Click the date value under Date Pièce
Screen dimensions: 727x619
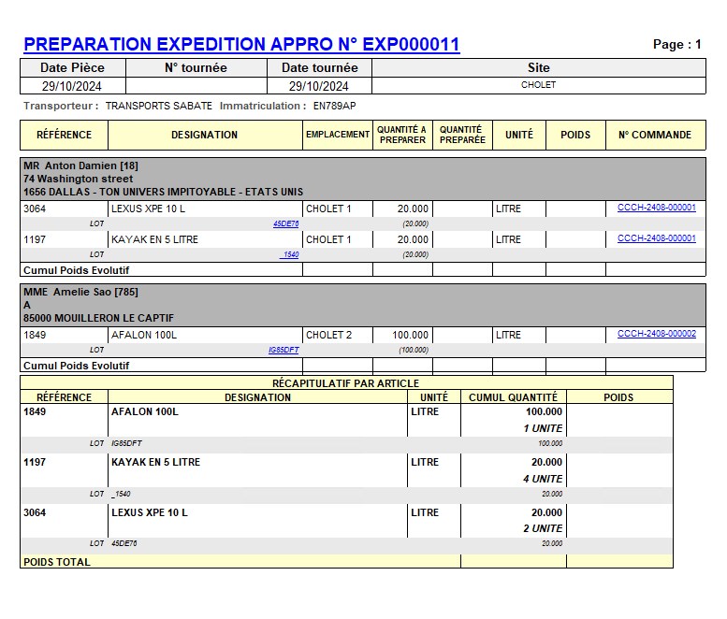(x=72, y=85)
